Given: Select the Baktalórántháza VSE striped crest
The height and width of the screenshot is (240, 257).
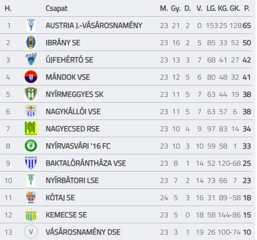Looking at the screenshot, I should (31, 163).
